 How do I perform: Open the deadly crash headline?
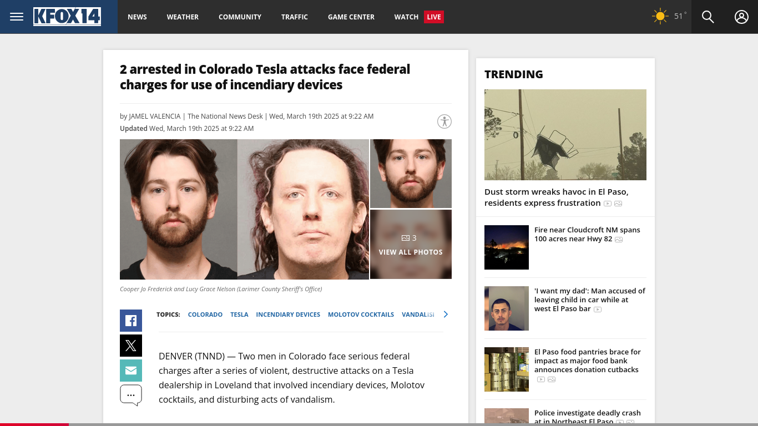pos(588,417)
